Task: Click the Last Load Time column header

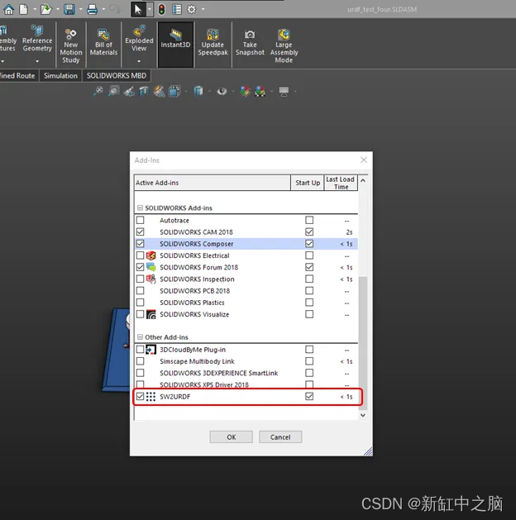Action: 341,183
